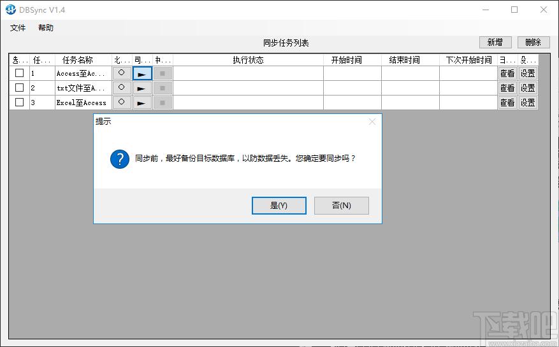Open the 文件 menu
The image size is (559, 347).
click(x=18, y=28)
